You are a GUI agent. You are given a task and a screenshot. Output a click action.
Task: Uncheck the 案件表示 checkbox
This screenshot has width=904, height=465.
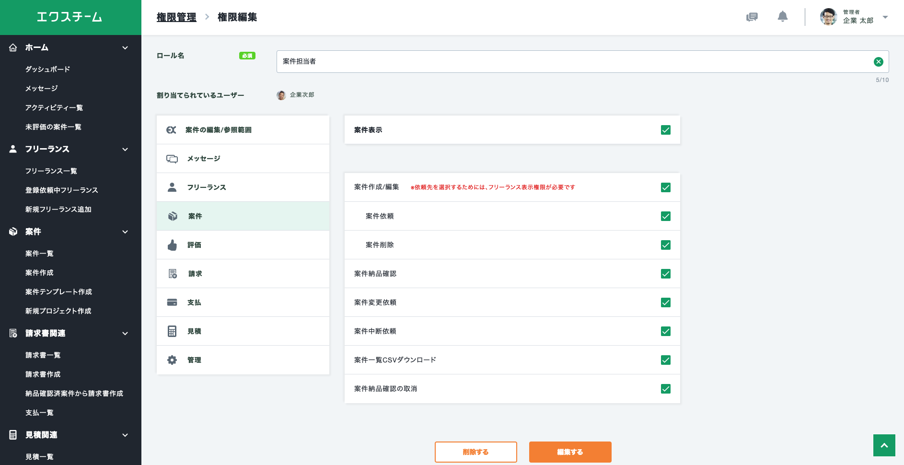pos(665,130)
